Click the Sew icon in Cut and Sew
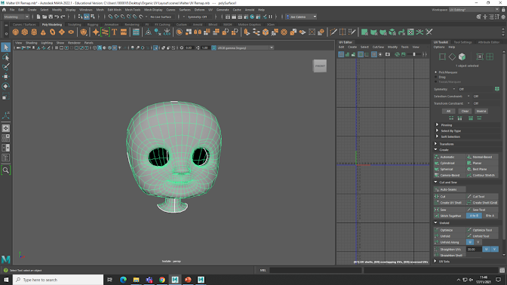The height and width of the screenshot is (285, 507). 437,210
